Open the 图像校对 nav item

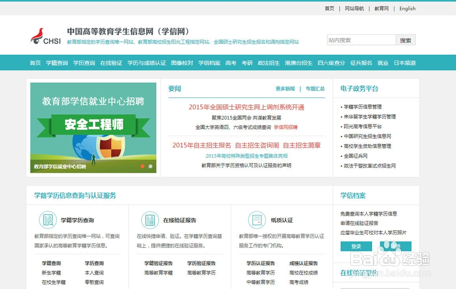point(182,63)
